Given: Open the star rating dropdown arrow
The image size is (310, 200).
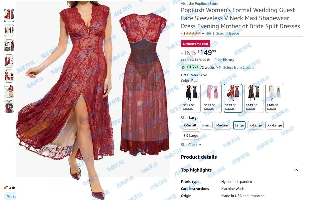Looking at the screenshot, I should 203,34.
